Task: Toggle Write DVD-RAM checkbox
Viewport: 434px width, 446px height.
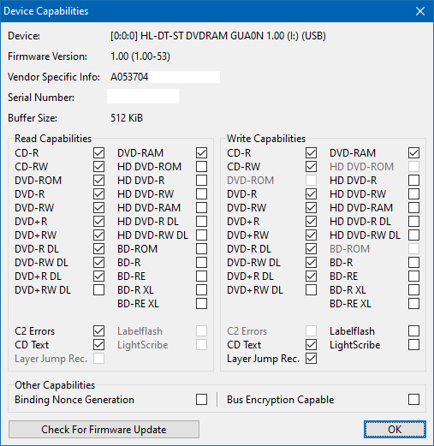Action: pos(413,153)
